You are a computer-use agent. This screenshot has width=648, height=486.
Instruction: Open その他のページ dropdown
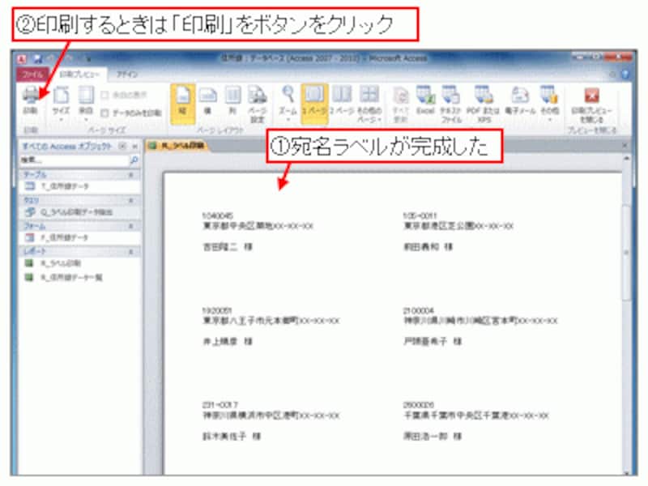pyautogui.click(x=369, y=104)
